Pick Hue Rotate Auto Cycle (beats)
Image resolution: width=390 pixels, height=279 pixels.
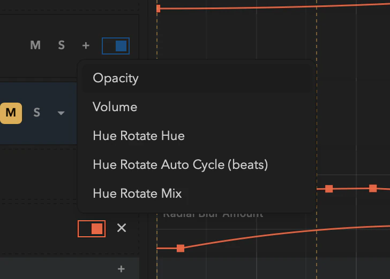[197, 165]
